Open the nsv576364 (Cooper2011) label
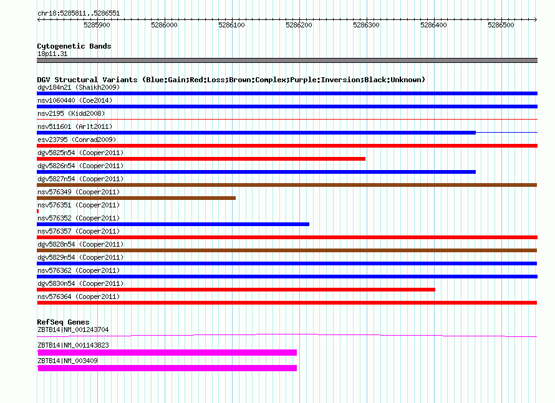The height and width of the screenshot is (403, 555). [x=79, y=296]
